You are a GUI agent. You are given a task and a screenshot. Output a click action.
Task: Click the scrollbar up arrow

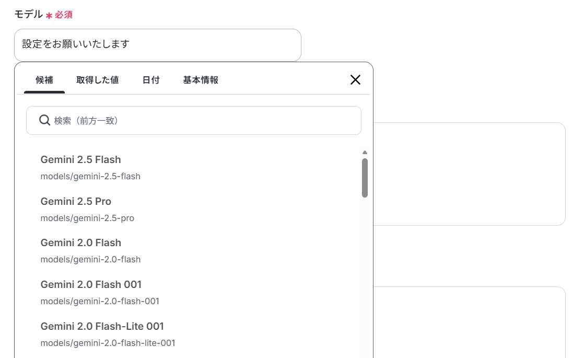coord(365,153)
